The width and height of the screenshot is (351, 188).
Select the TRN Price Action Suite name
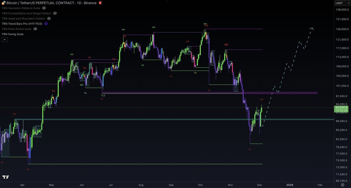(x=17, y=29)
